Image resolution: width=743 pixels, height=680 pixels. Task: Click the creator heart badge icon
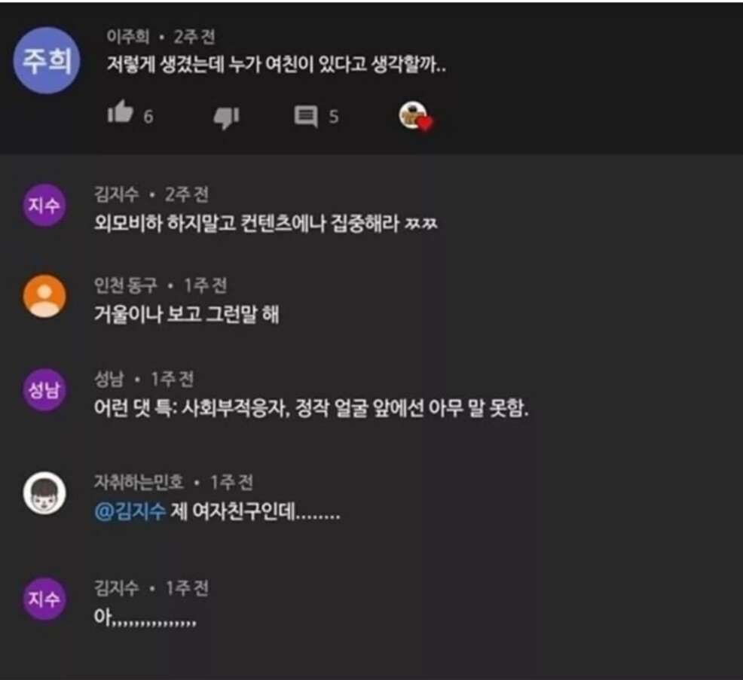(415, 117)
